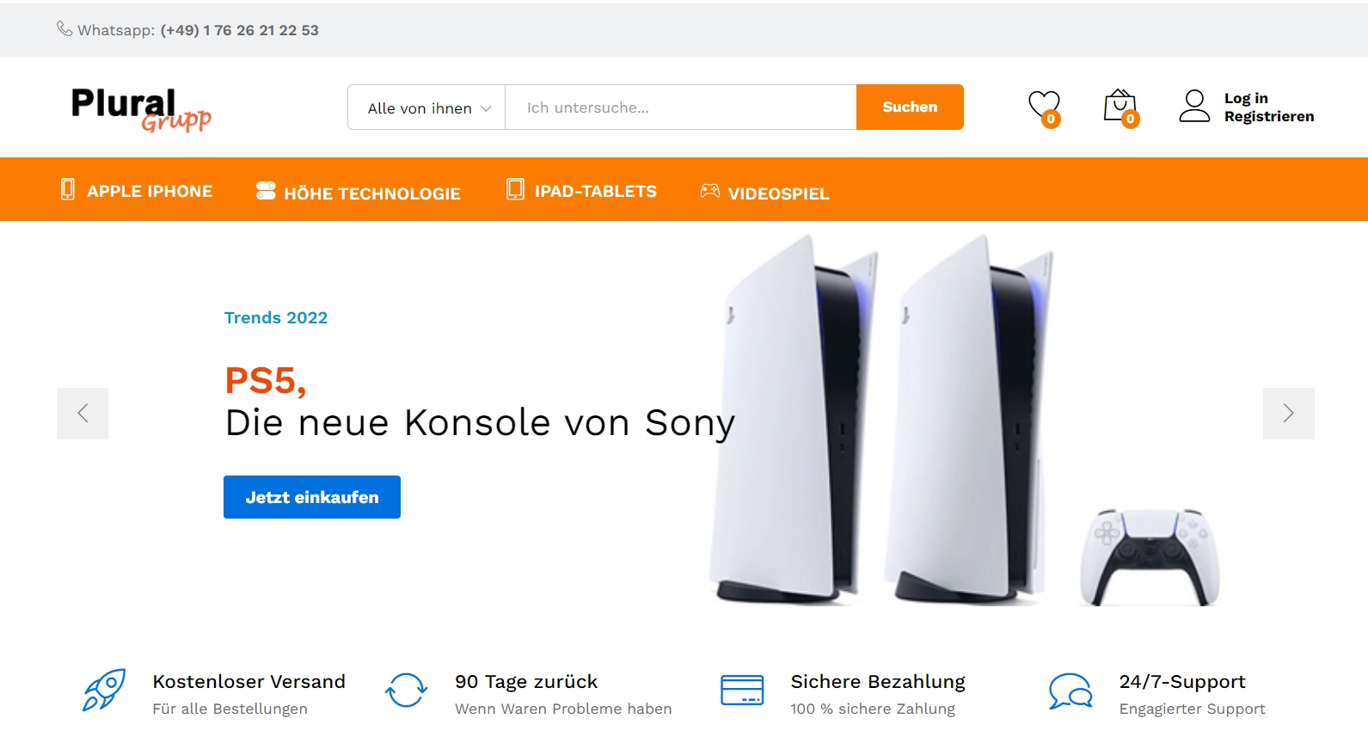Click the Log in link

[x=1246, y=98]
